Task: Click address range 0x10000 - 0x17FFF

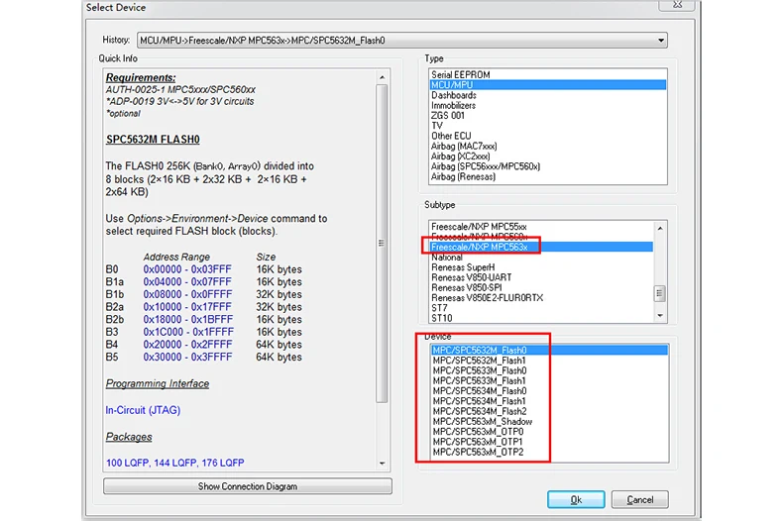Action: (x=187, y=307)
